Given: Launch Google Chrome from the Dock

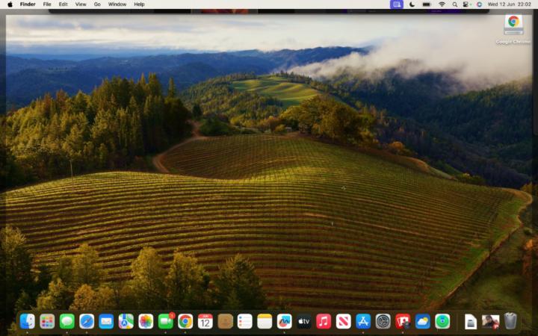Looking at the screenshot, I should tap(185, 322).
